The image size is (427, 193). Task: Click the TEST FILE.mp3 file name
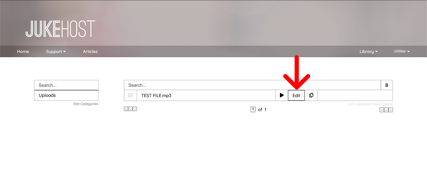(156, 96)
